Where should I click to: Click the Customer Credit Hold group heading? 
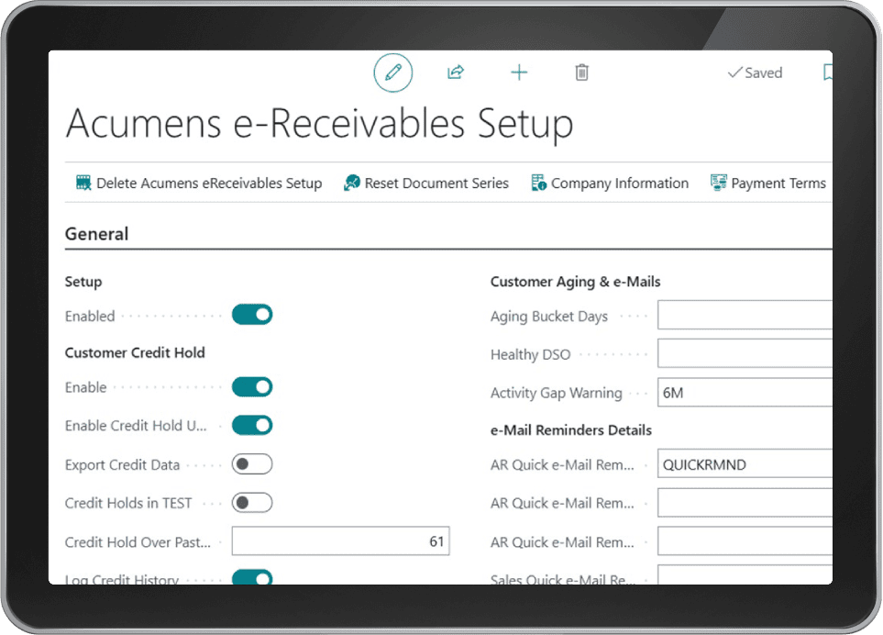pyautogui.click(x=135, y=352)
